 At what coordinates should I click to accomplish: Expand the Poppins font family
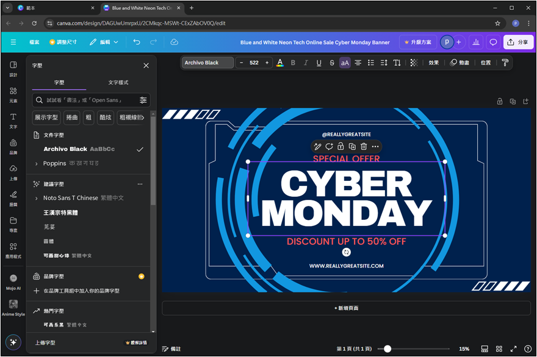[x=37, y=164]
